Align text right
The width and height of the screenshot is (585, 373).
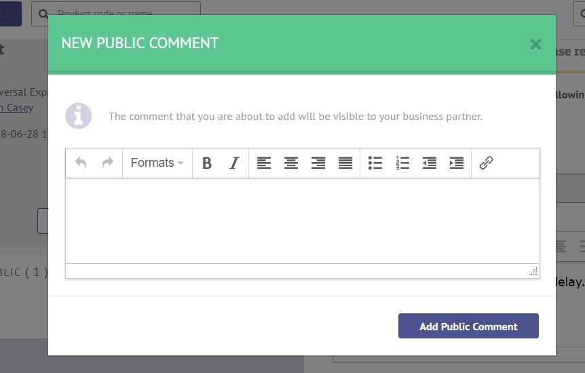coord(318,163)
